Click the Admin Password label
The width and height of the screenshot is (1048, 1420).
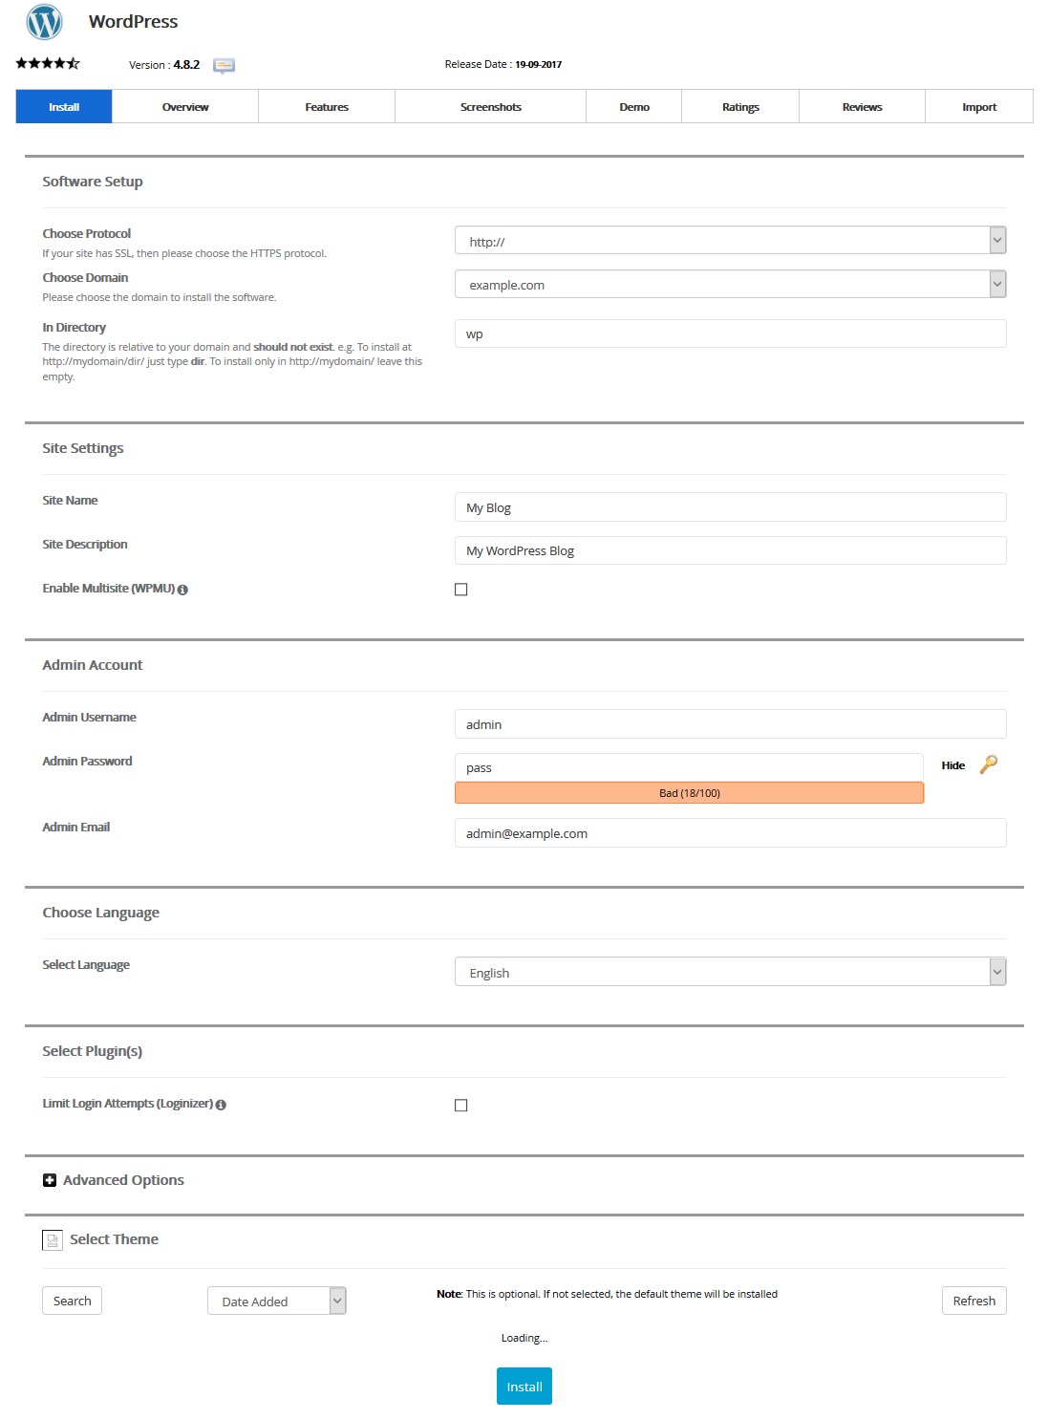[x=87, y=761]
